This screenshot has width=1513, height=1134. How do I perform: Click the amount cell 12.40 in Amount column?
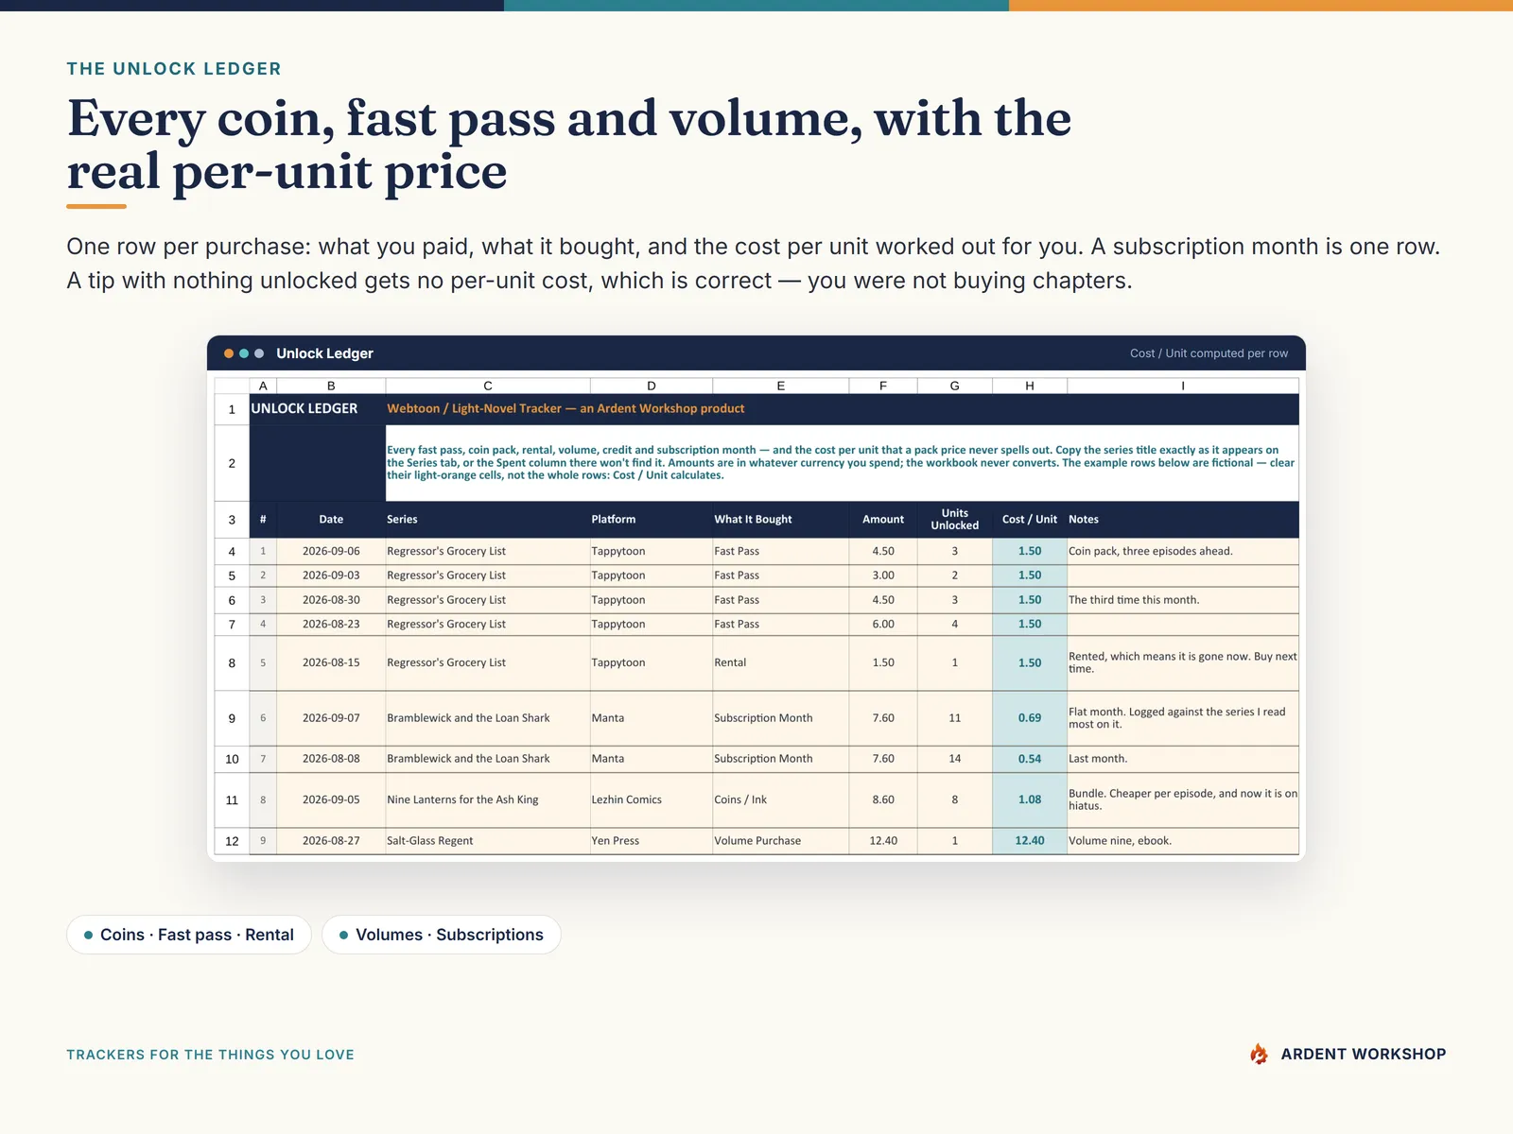click(883, 841)
